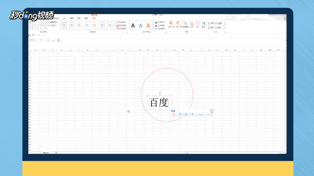Open the Text Fill dropdown
The height and width of the screenshot is (176, 314).
pyautogui.click(x=160, y=22)
